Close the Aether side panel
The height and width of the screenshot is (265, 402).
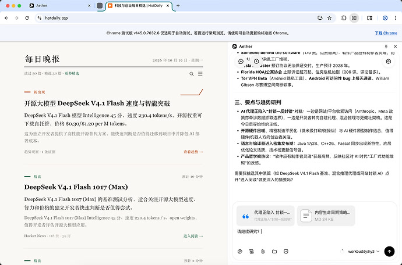(396, 46)
